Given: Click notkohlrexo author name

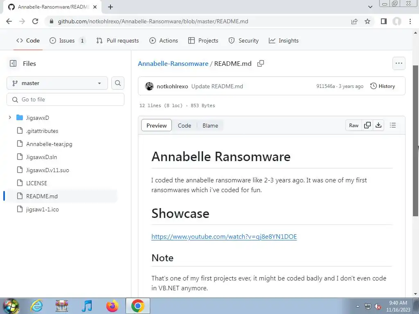Looking at the screenshot, I should coord(172,86).
